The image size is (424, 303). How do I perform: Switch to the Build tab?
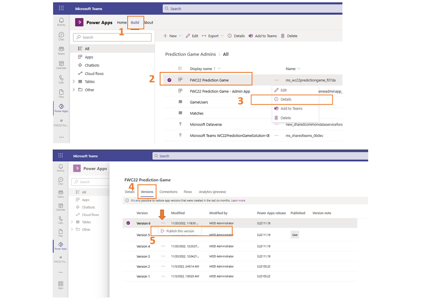coord(135,23)
